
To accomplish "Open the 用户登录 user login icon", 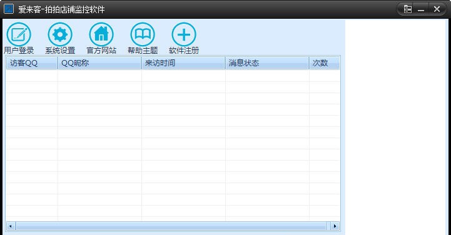I will tap(19, 34).
